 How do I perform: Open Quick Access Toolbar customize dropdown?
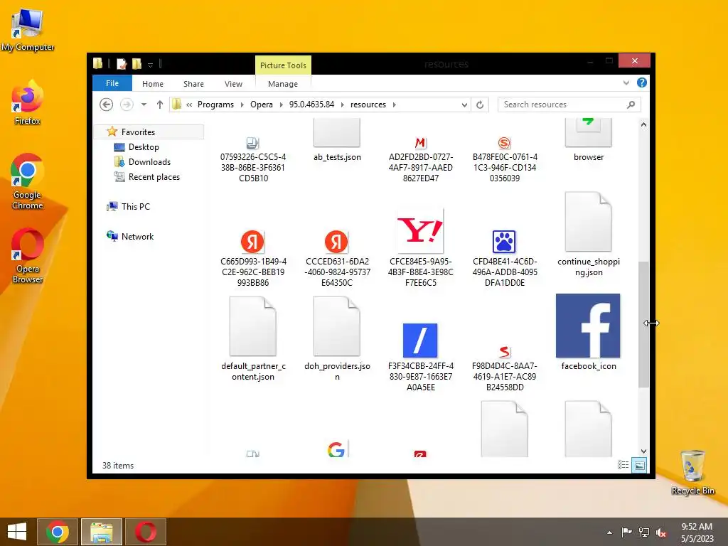click(151, 65)
